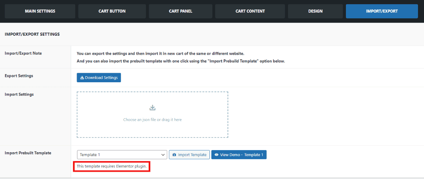
Task: Switch to the Cart Button tab
Action: click(x=112, y=11)
